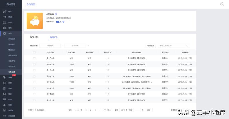Switch to 储值记录 tab
Screen dimensions: 229x119
(x=54, y=37)
